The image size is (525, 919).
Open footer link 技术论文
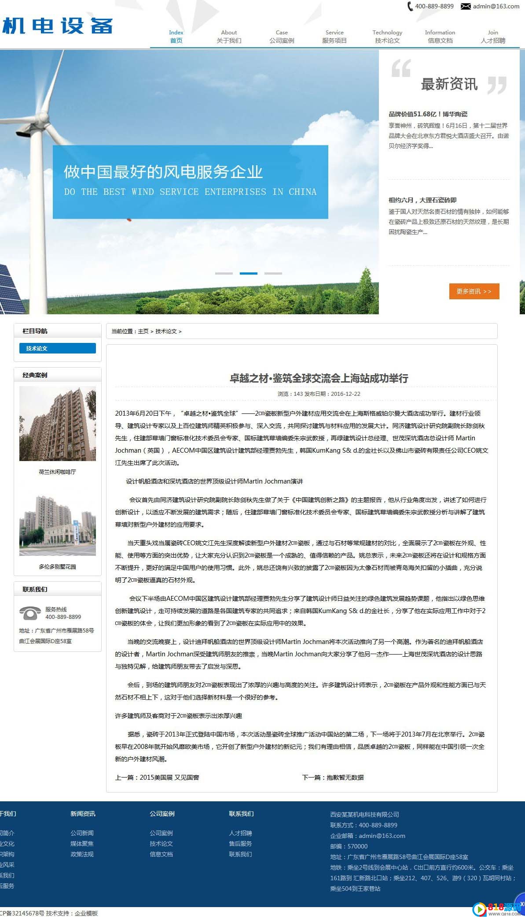point(161,844)
